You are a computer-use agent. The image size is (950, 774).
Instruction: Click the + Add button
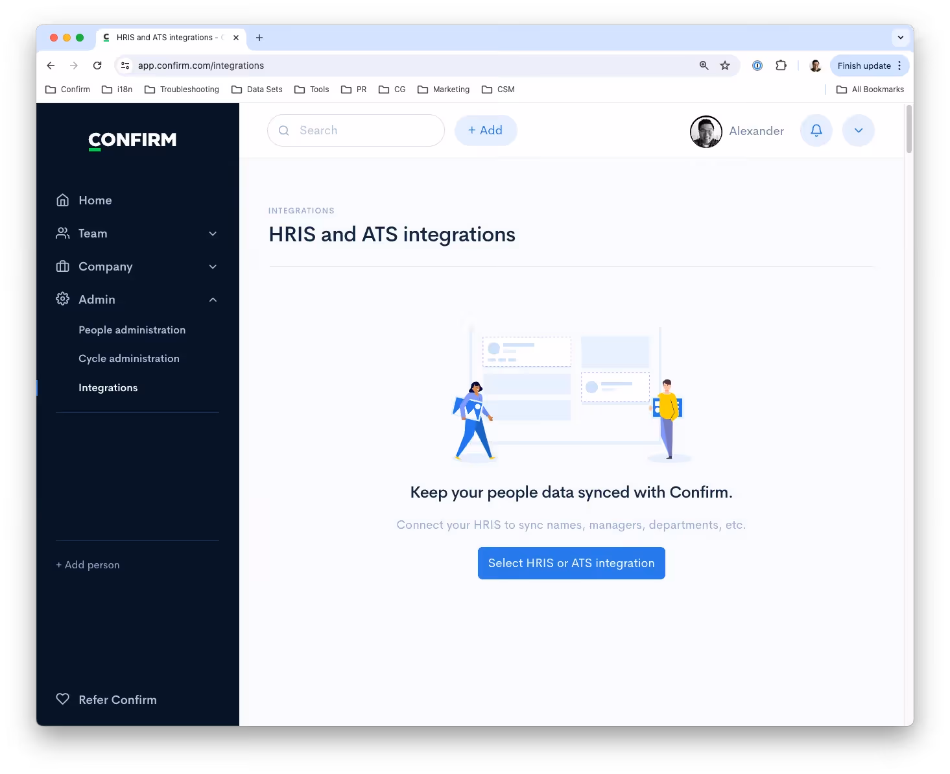[x=486, y=130]
